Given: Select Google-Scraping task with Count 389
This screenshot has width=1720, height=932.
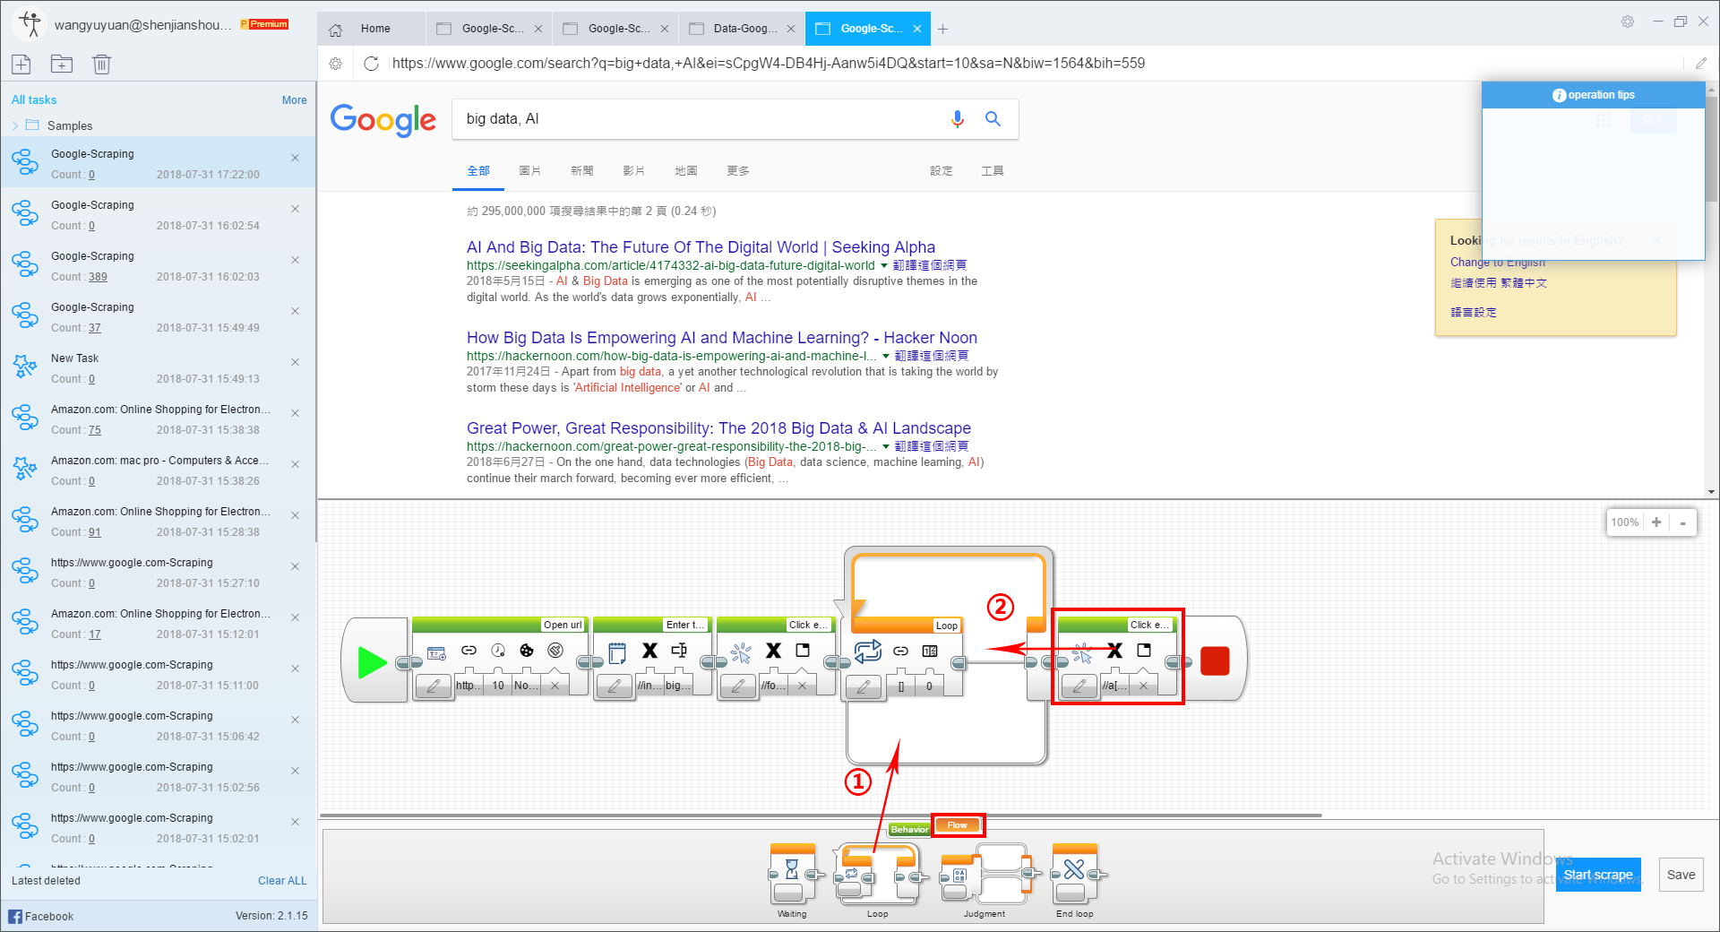Looking at the screenshot, I should coord(159,265).
